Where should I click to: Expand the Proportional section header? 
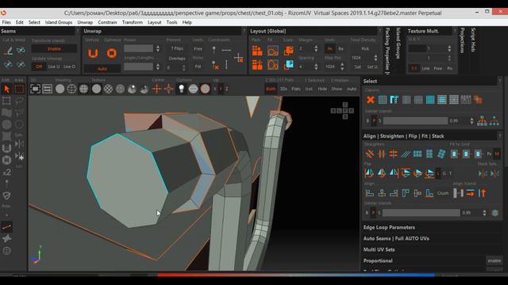point(378,260)
